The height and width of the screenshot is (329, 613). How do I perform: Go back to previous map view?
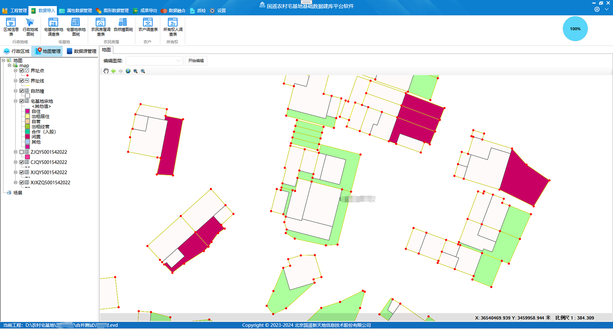tap(113, 71)
